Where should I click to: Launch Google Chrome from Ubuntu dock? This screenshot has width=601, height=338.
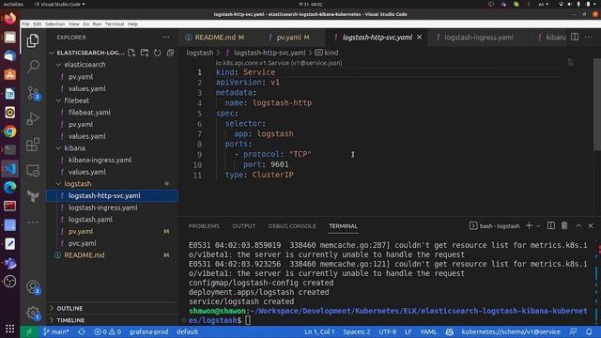(10, 131)
